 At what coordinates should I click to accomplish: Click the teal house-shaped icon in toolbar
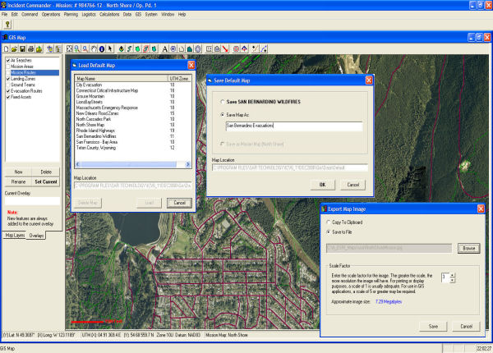pyautogui.click(x=190, y=49)
